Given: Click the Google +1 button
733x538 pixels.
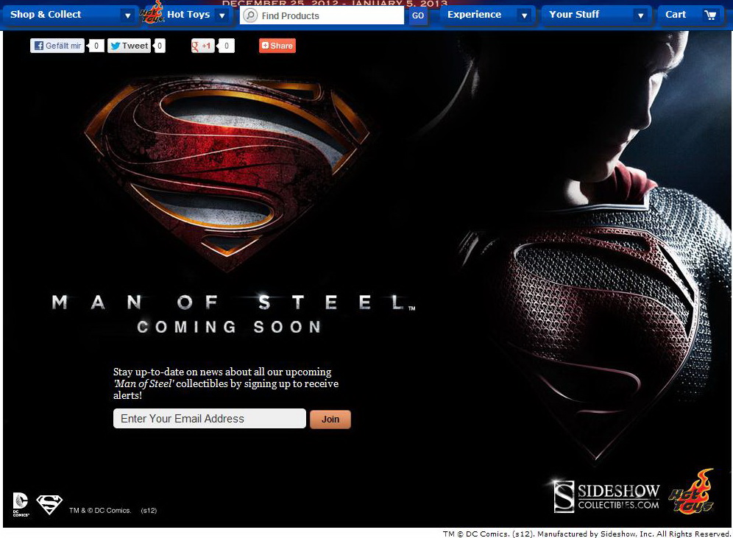Looking at the screenshot, I should pos(202,46).
